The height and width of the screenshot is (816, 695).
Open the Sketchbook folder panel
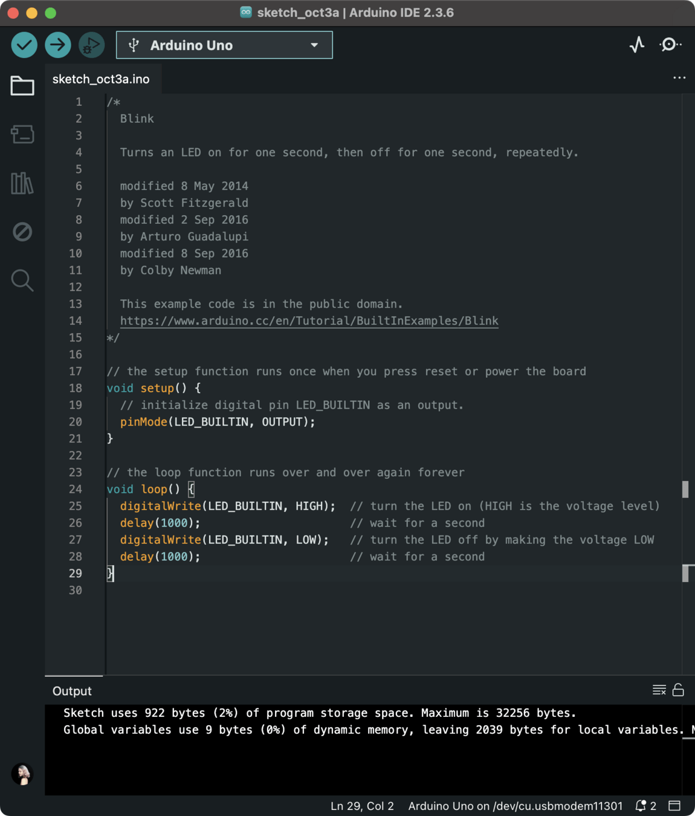point(22,86)
